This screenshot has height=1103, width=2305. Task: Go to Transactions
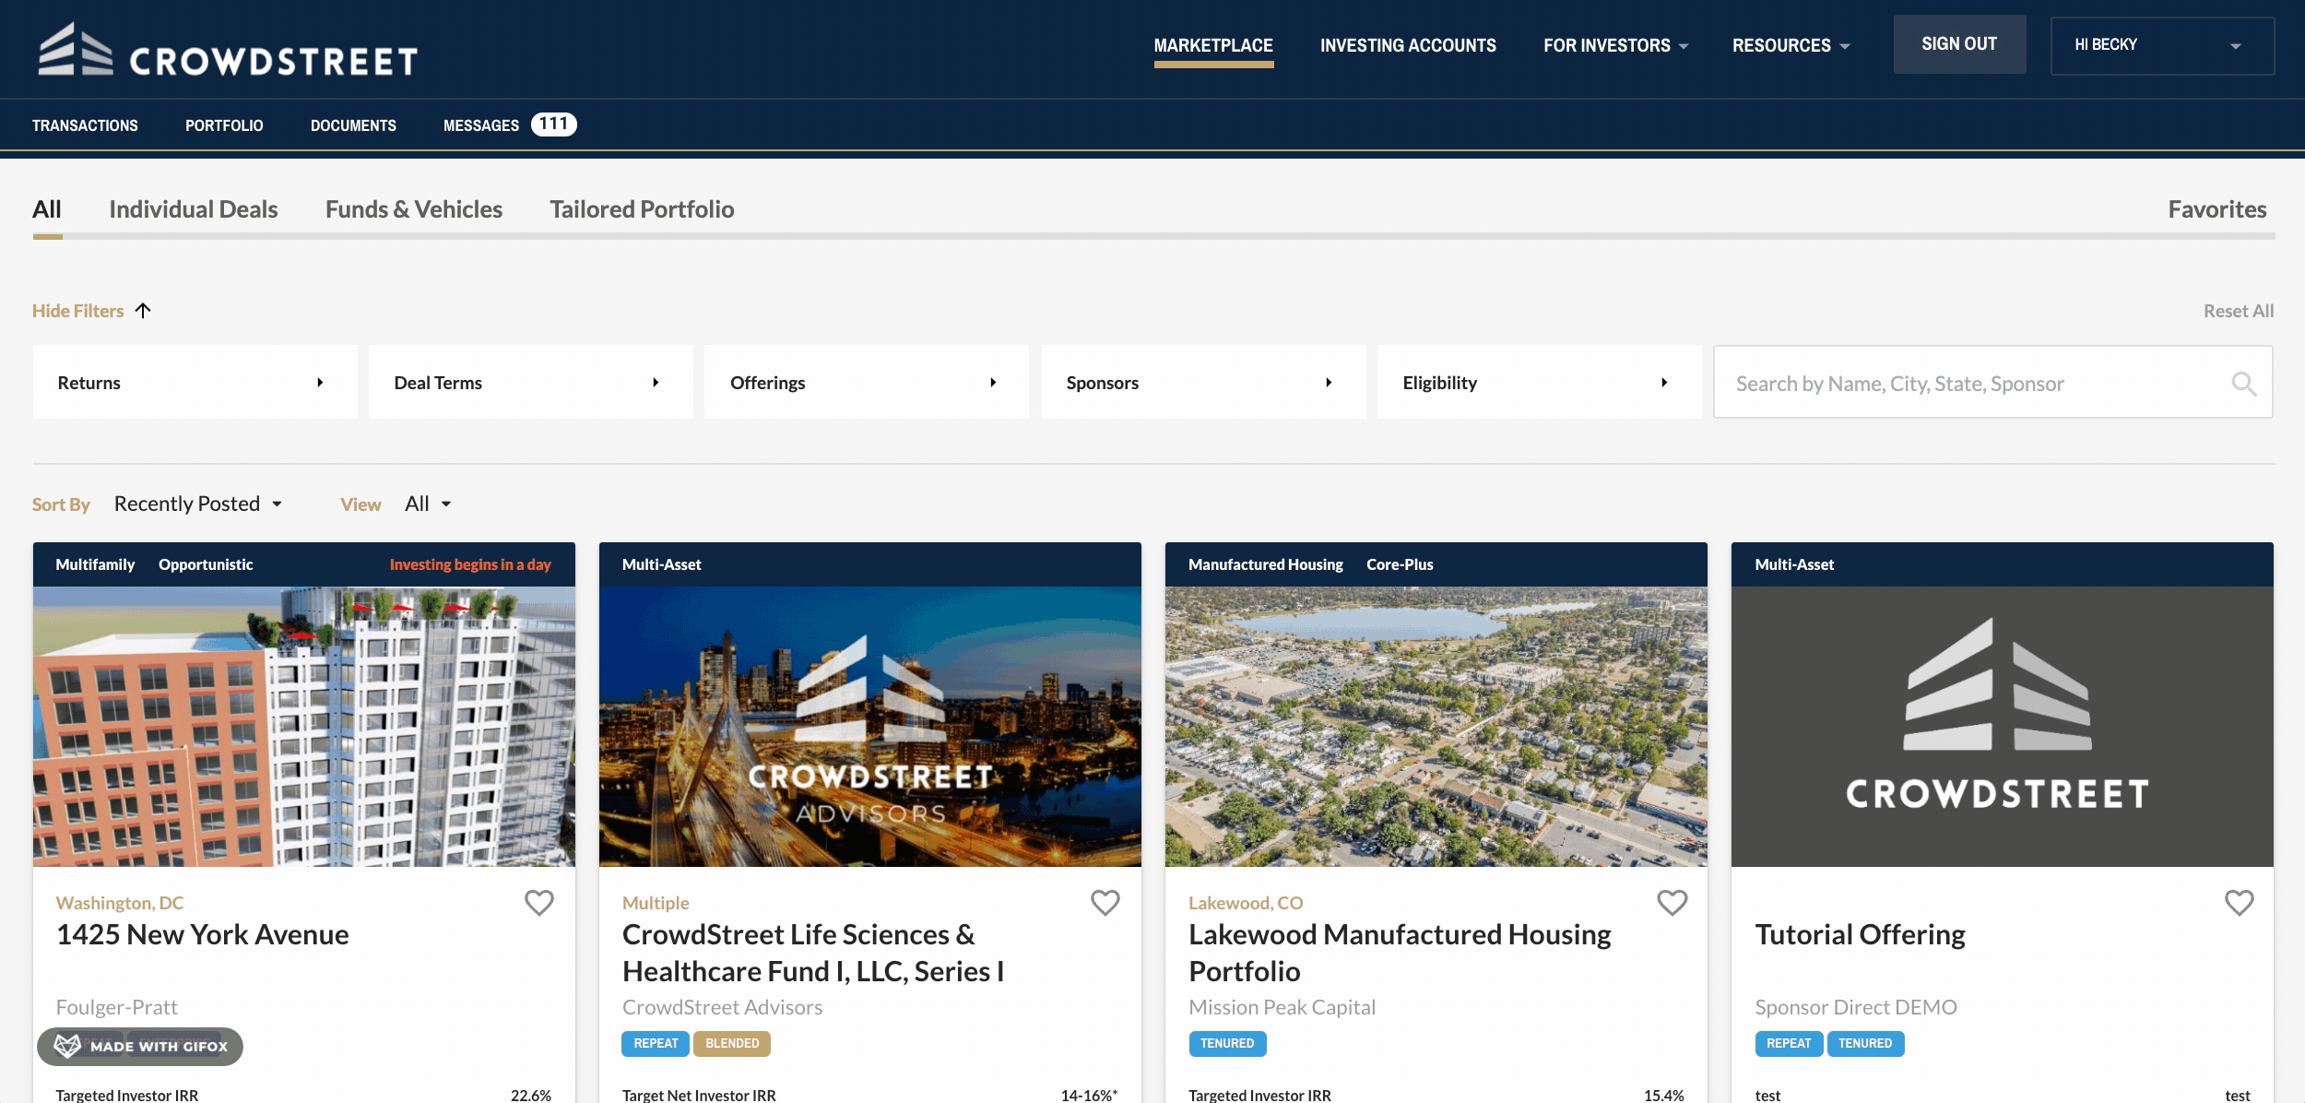tap(85, 125)
